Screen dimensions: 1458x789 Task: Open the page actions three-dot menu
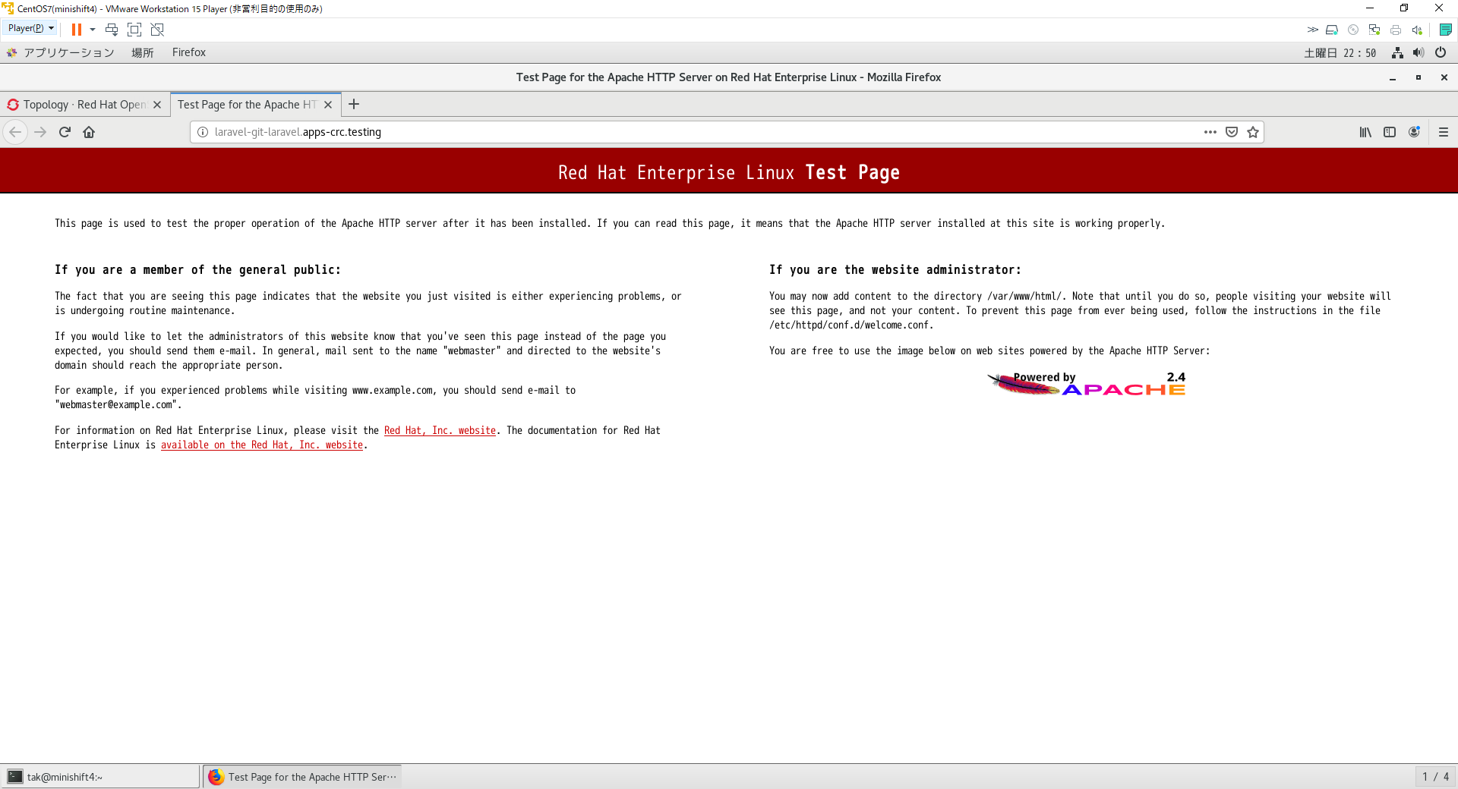(1210, 132)
